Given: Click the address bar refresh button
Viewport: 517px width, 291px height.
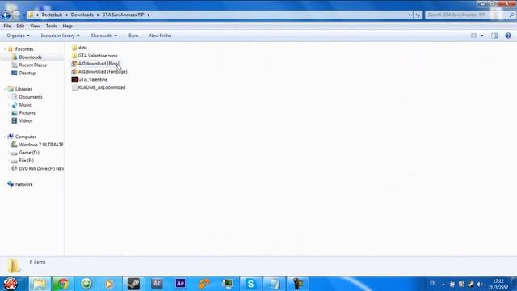Looking at the screenshot, I should pos(418,15).
